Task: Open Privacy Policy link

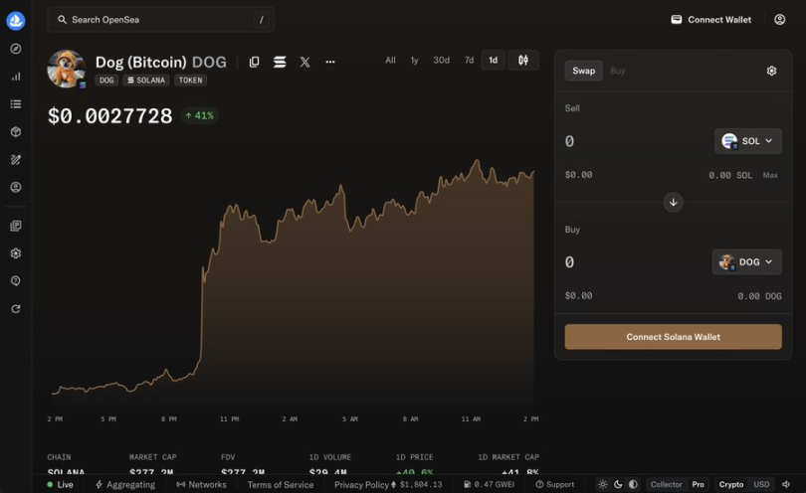Action: pyautogui.click(x=361, y=484)
